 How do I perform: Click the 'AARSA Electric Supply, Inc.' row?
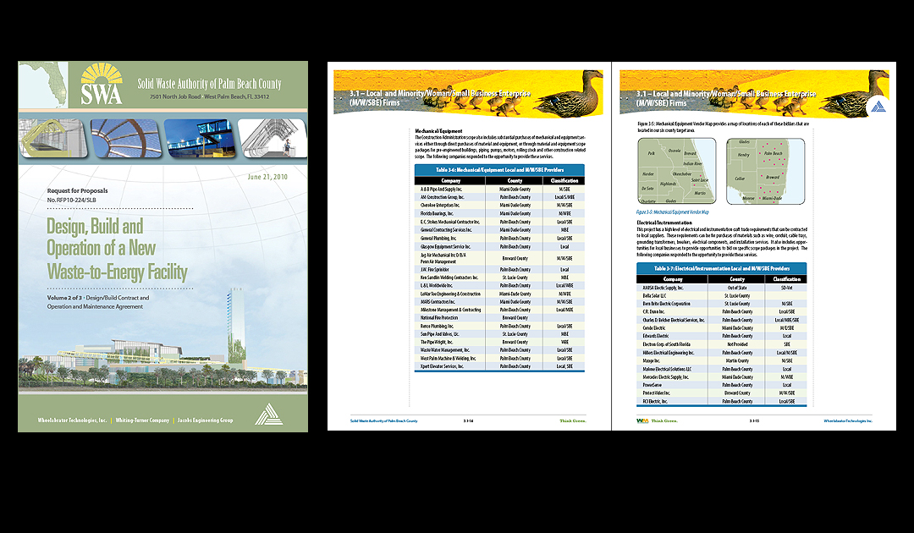tap(722, 288)
